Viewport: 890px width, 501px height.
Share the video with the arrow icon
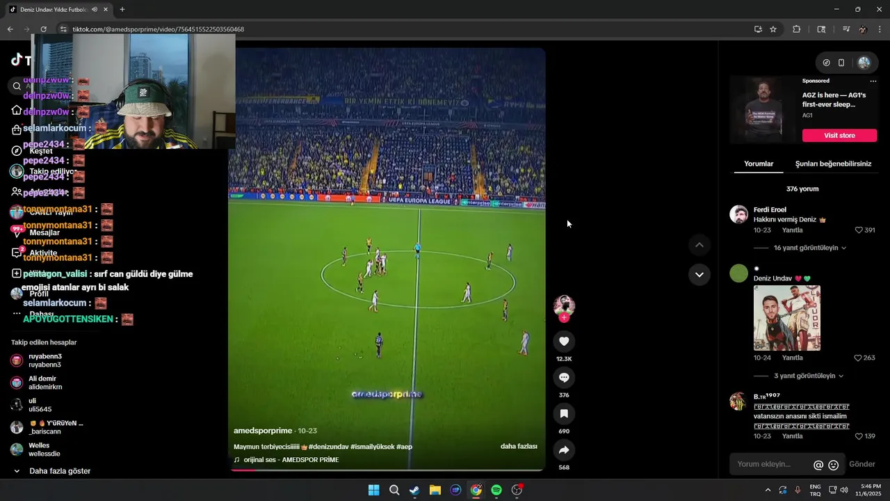(564, 450)
